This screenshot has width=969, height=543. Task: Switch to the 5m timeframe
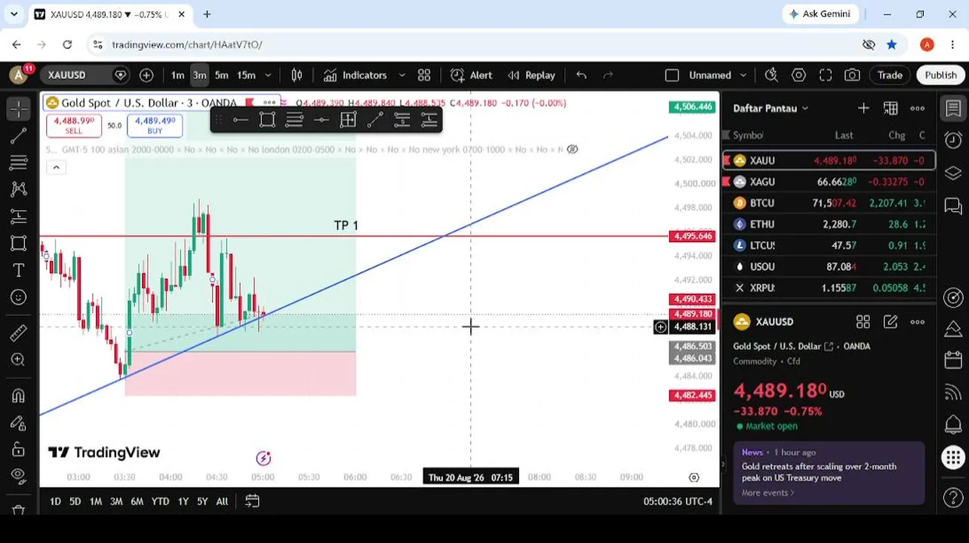point(221,75)
